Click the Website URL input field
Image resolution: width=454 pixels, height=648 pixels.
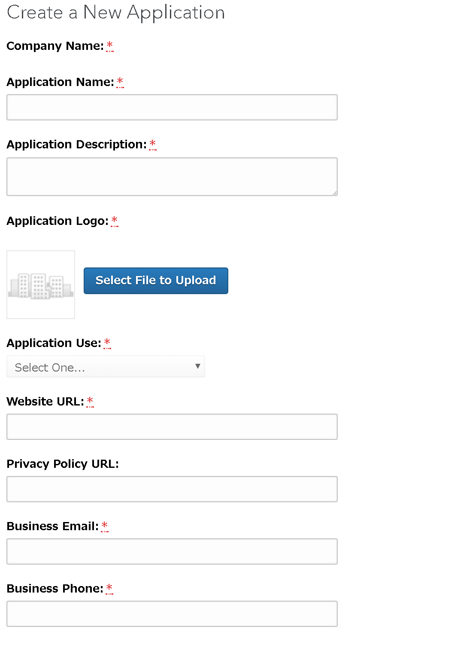click(x=172, y=427)
